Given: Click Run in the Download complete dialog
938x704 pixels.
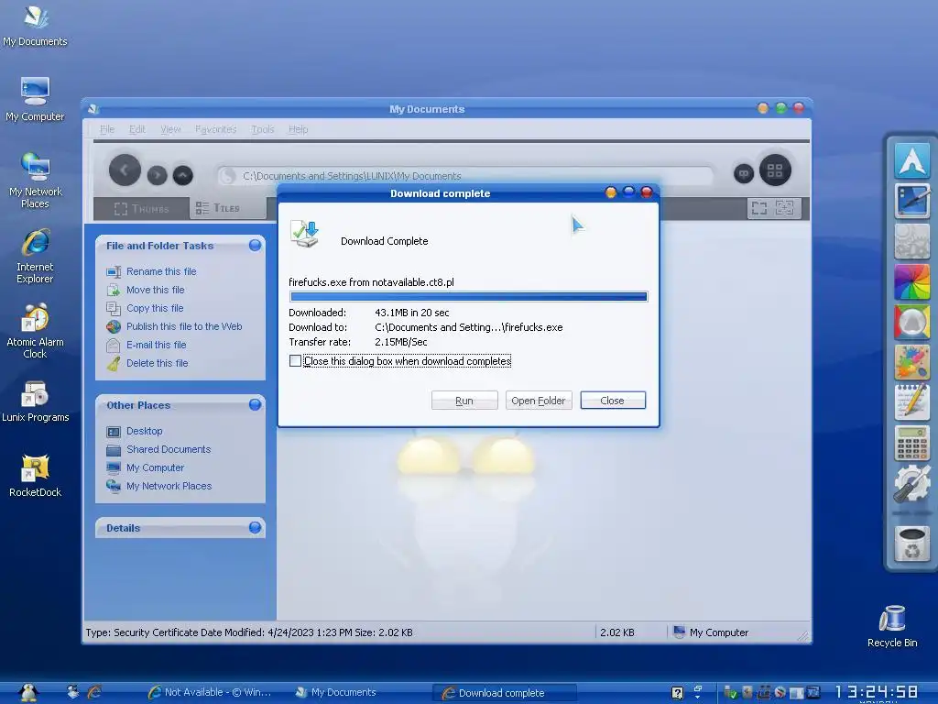Looking at the screenshot, I should (464, 401).
